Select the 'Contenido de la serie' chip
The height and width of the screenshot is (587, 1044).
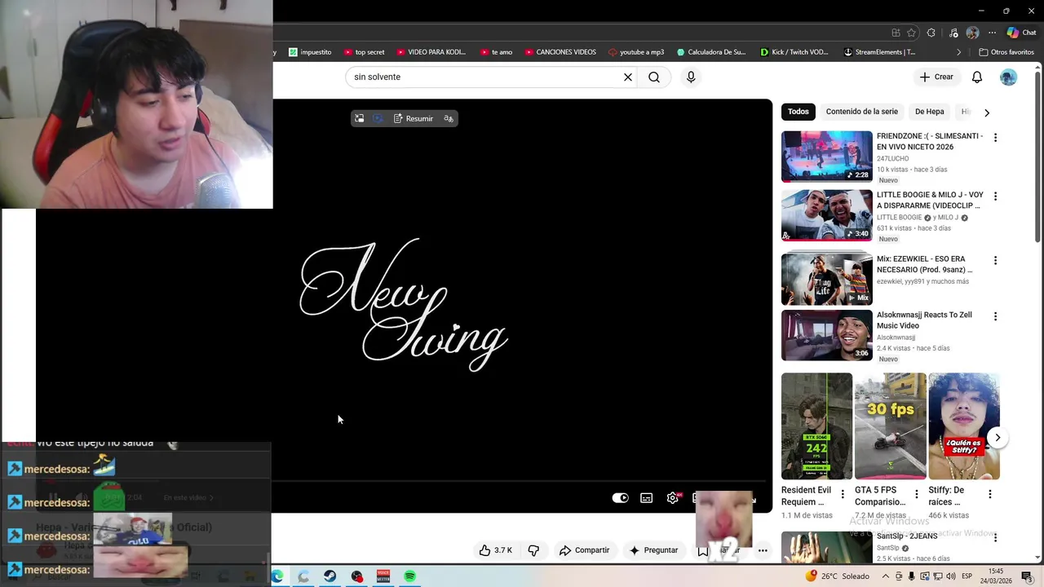(x=861, y=112)
